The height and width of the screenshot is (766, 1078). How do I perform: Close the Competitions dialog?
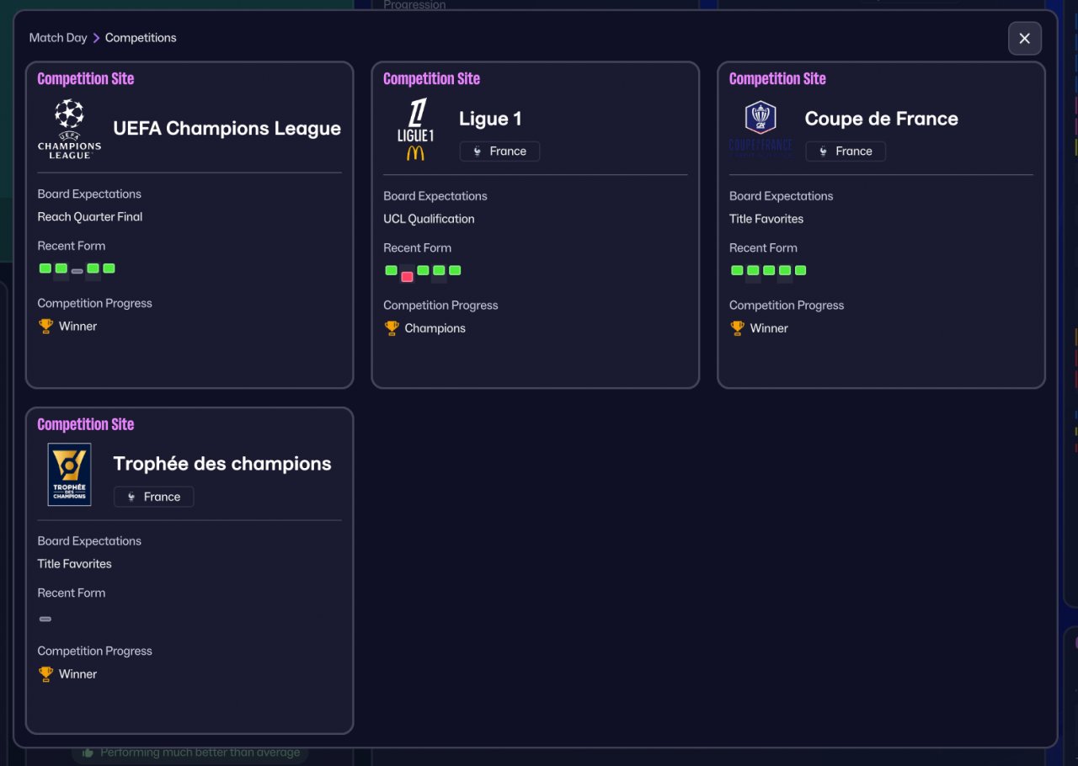(1025, 39)
